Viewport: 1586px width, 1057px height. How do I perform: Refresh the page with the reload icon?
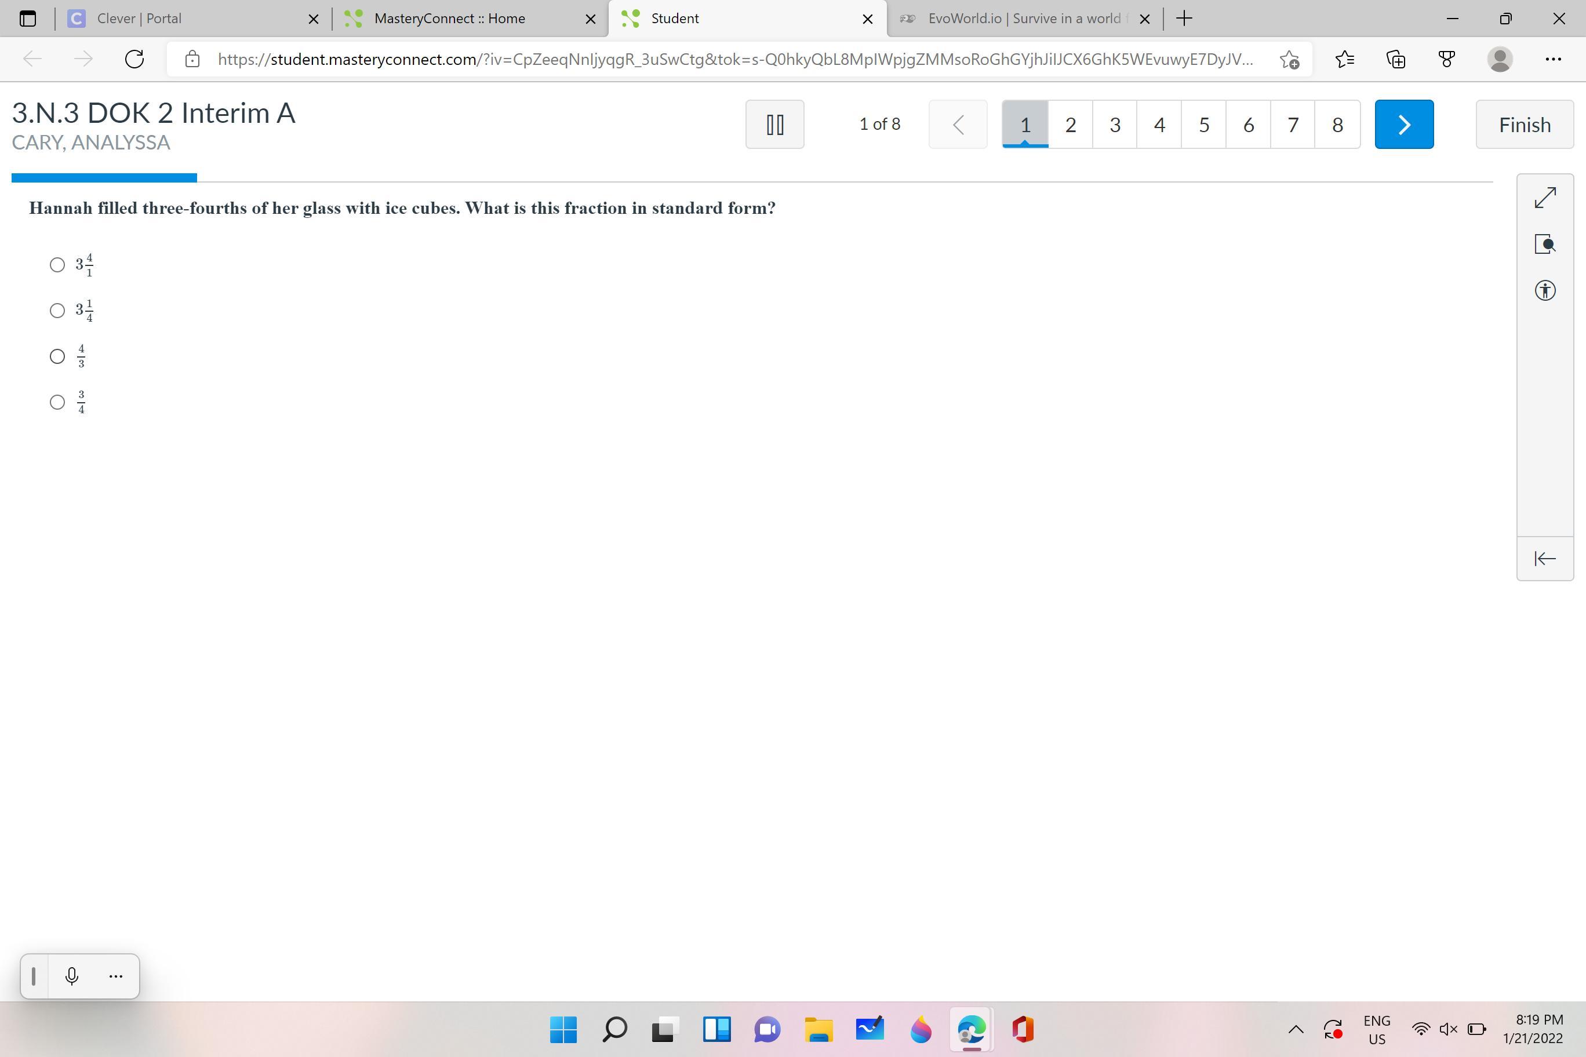click(135, 59)
